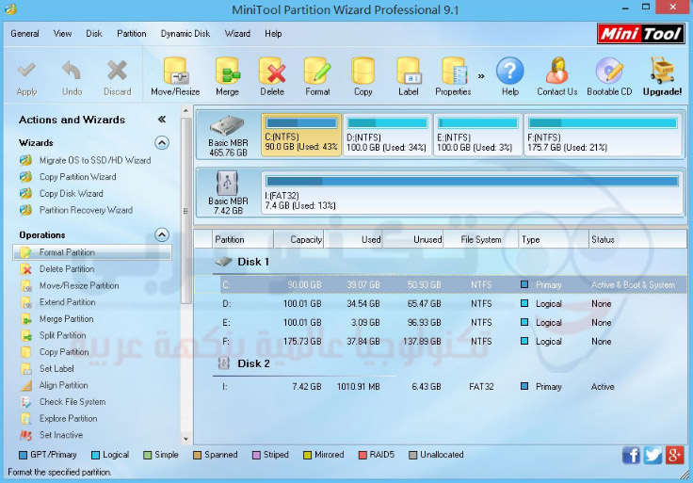Click Extend Partition in Operations
Screen dimensions: 693x483
point(67,302)
